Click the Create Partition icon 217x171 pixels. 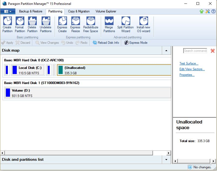(x=8, y=25)
